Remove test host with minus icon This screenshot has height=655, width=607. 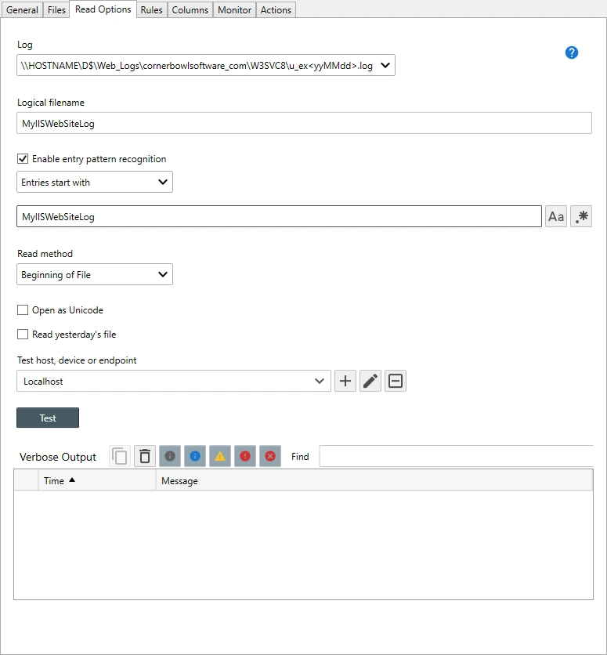point(396,382)
